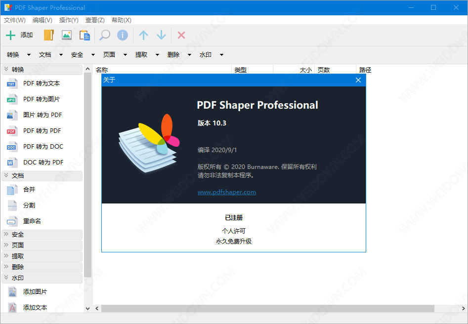Open the www.pdfshaper.com link

click(x=226, y=192)
